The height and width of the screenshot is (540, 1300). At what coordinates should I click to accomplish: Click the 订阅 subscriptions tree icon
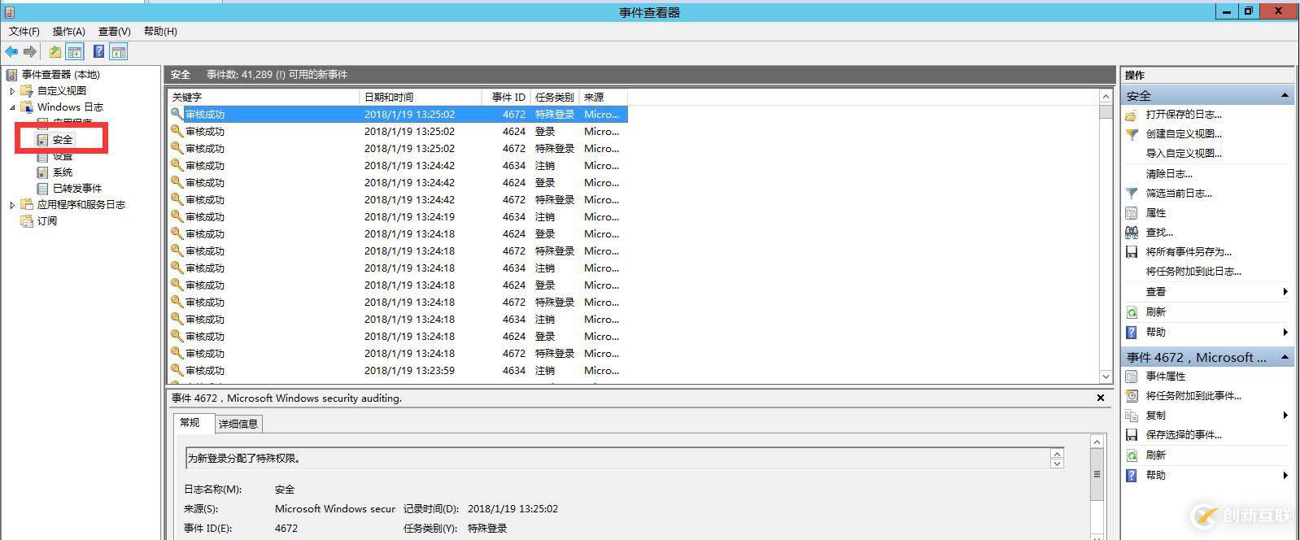[27, 220]
